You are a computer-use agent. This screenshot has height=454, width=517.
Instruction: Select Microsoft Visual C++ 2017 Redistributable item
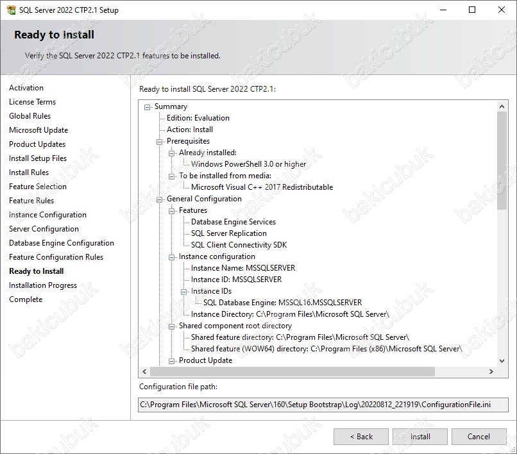click(x=262, y=187)
